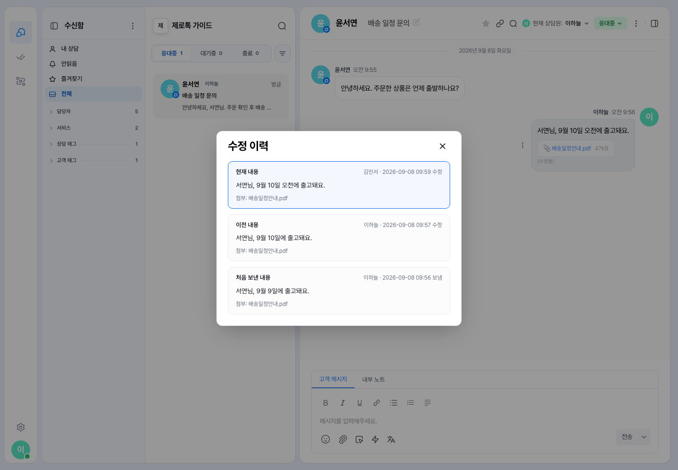
Task: Switch to the 종료 tab
Action: click(250, 54)
